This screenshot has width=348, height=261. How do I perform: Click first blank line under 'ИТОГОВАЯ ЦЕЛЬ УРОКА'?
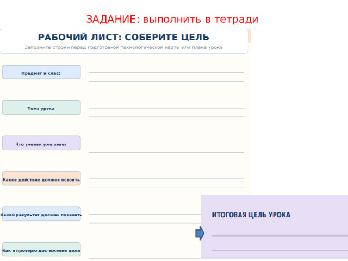(x=280, y=235)
